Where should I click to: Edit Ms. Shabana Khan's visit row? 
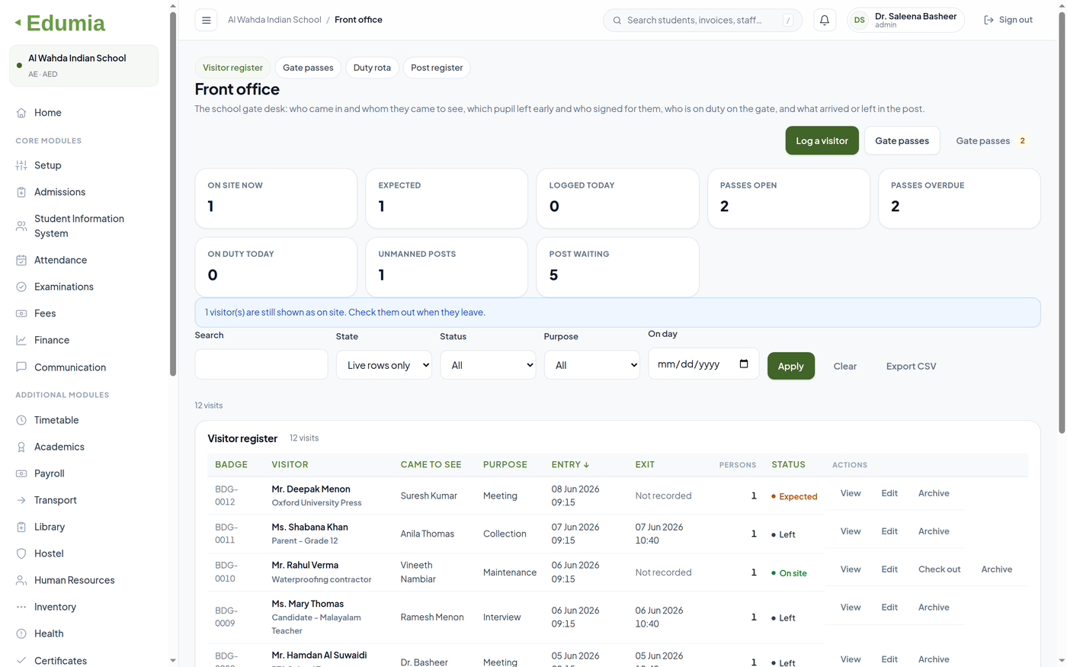(x=889, y=531)
